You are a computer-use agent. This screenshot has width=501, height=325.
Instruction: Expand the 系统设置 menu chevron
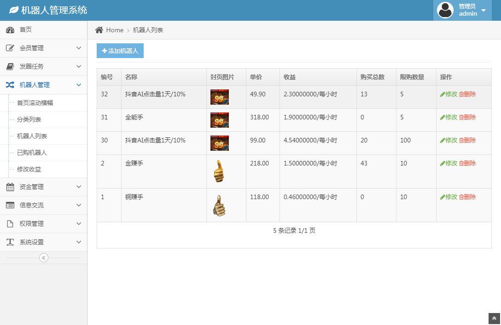[x=78, y=242]
